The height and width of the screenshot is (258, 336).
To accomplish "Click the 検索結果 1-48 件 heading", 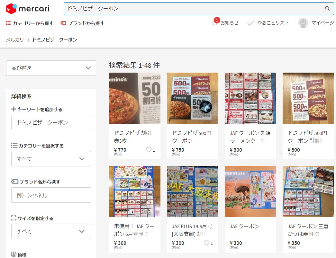I will click(134, 65).
